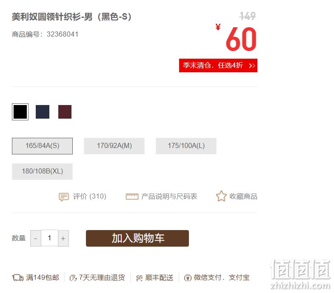Click the review speech bubble icon

coord(64,197)
